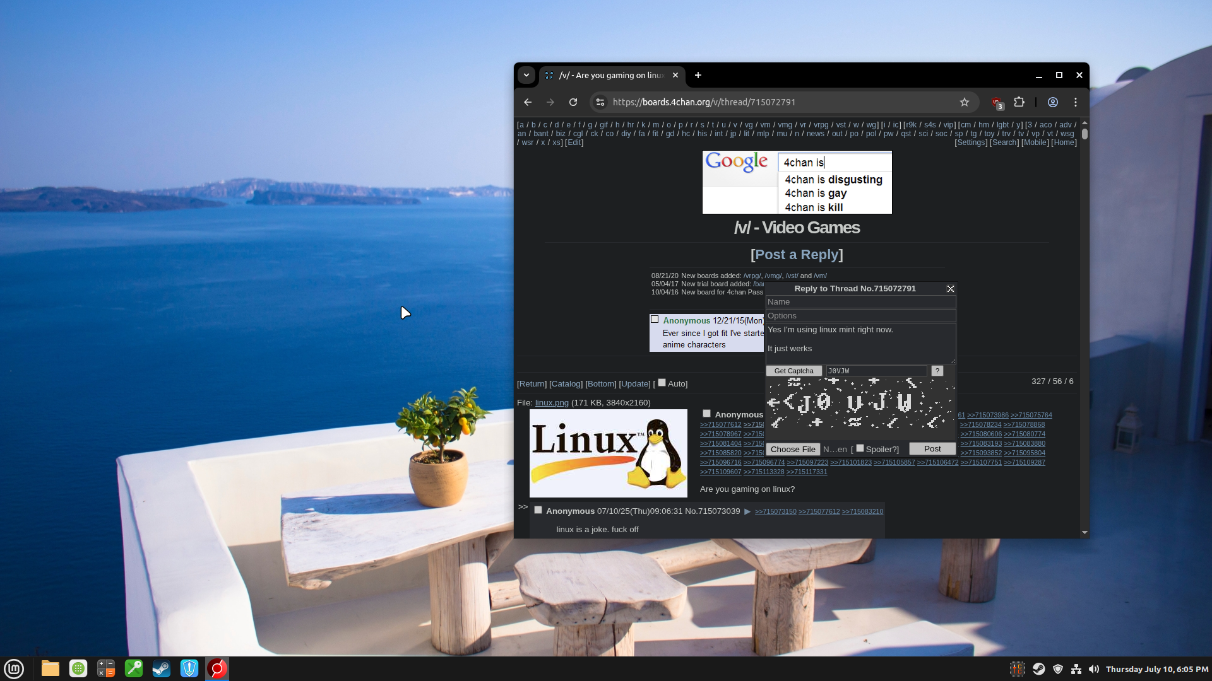The width and height of the screenshot is (1212, 681).
Task: Open the Linux Mint start menu
Action: tap(14, 668)
